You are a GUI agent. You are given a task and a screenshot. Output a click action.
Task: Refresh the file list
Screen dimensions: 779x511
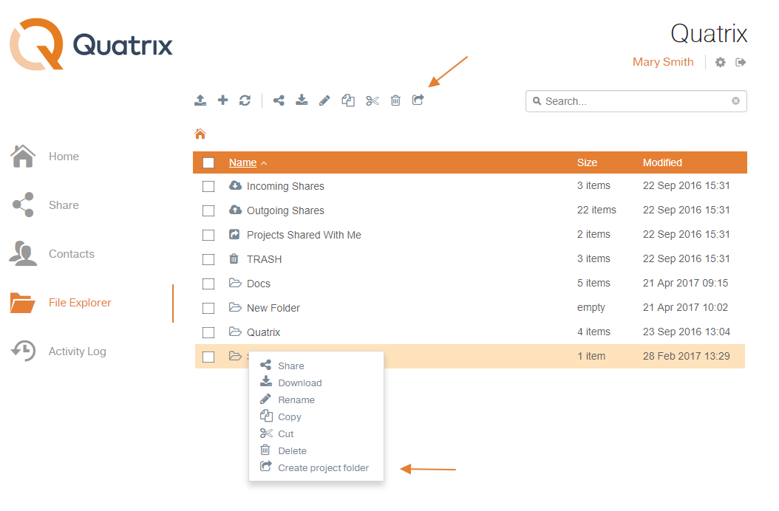(245, 100)
